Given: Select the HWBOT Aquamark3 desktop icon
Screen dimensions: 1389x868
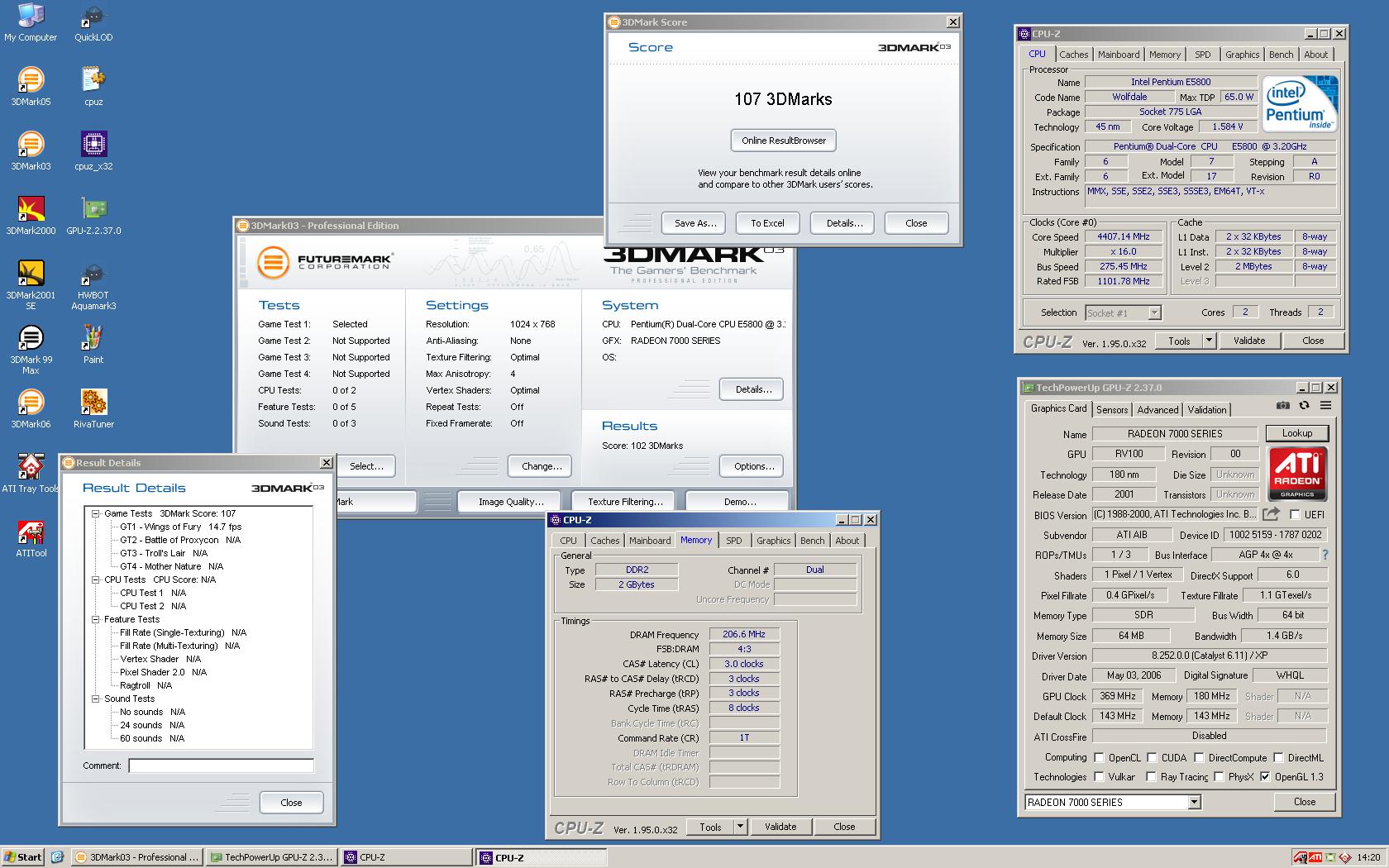Looking at the screenshot, I should click(93, 285).
